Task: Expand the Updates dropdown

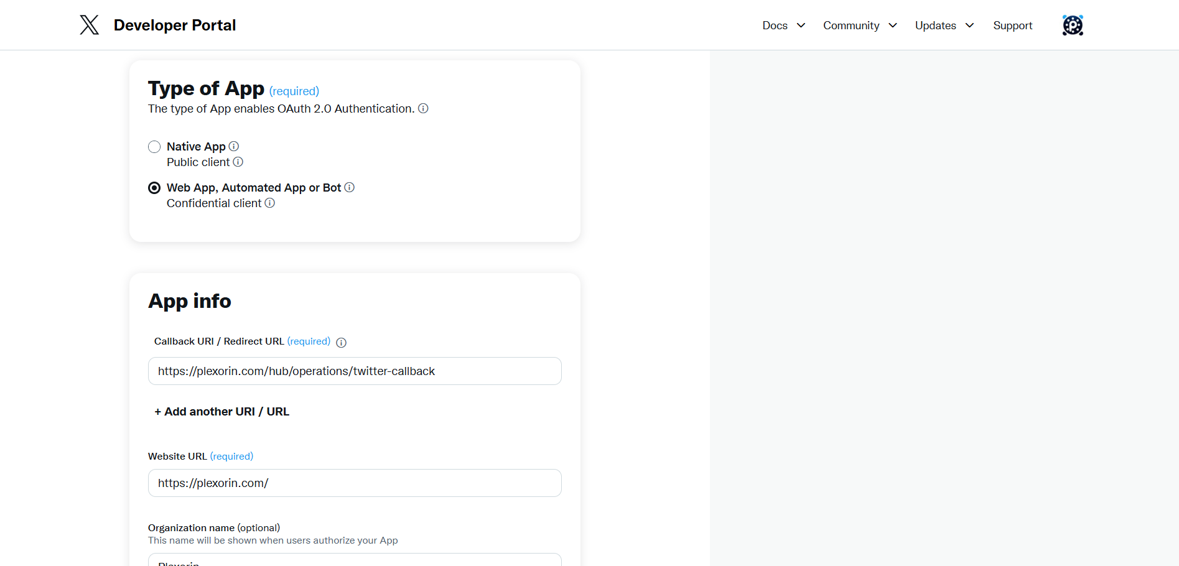Action: [943, 25]
